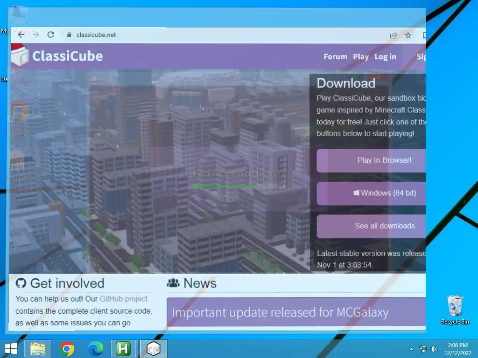478x358 pixels.
Task: Reload the classicube.net page
Action: 50,34
